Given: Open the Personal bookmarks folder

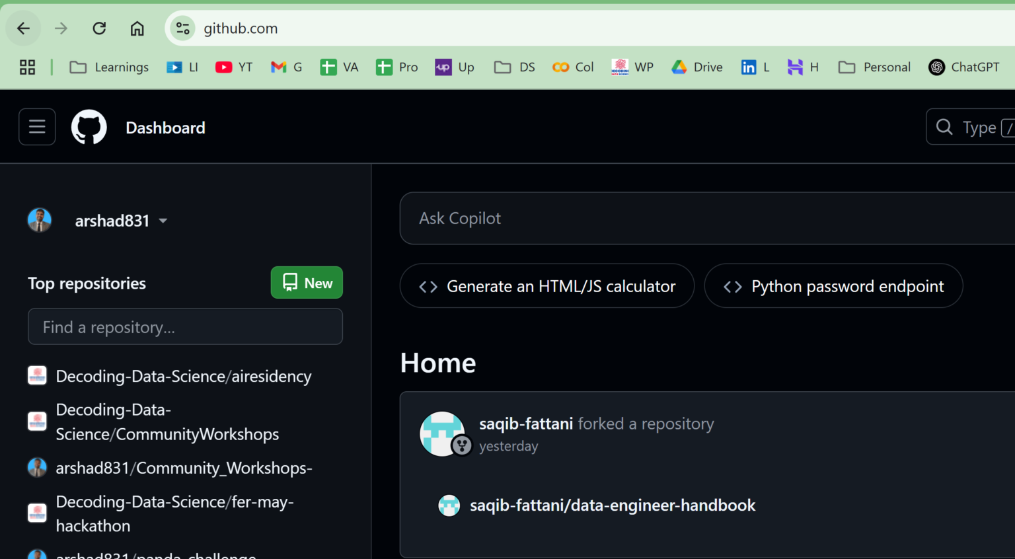Looking at the screenshot, I should (874, 67).
